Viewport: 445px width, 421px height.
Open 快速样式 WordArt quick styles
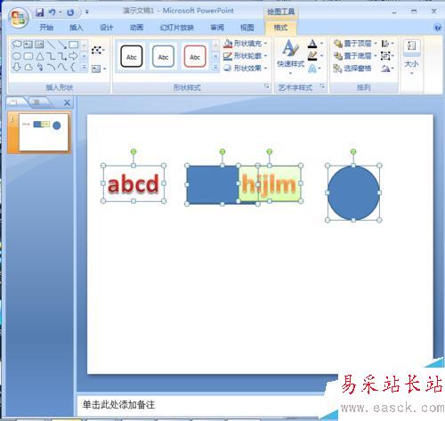[x=290, y=57]
